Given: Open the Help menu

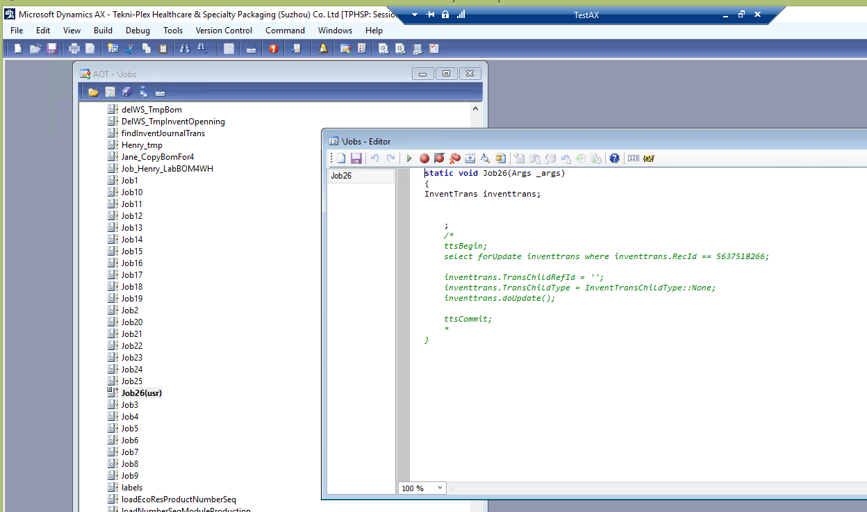Looking at the screenshot, I should pos(374,31).
